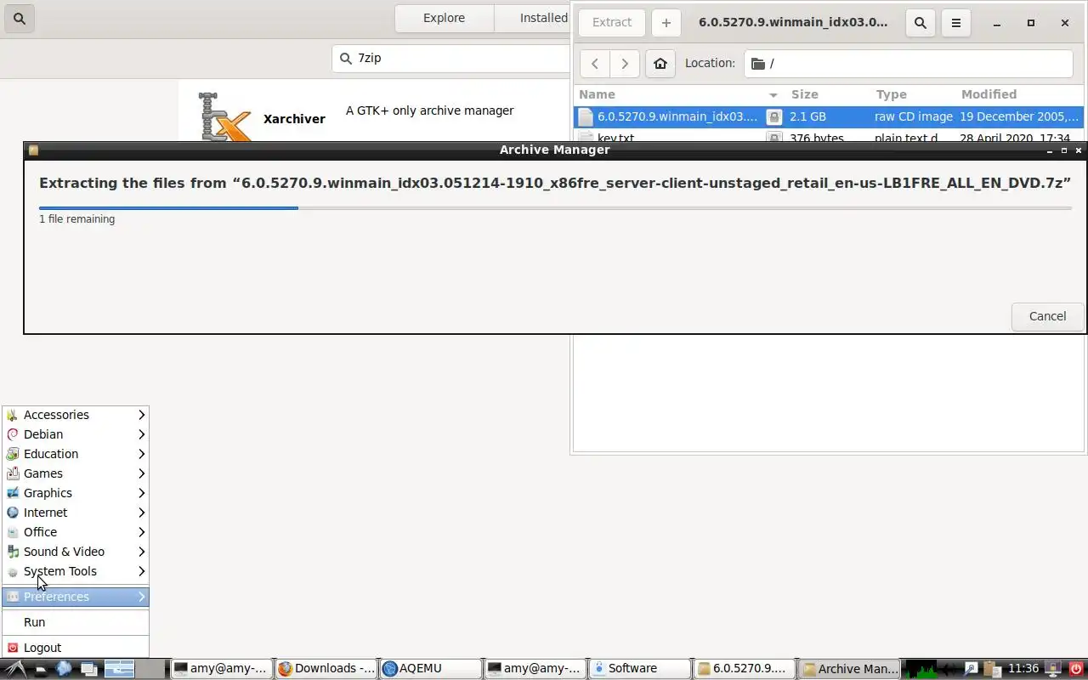The height and width of the screenshot is (680, 1088).
Task: Click lock icon on 2.1 GB file row
Action: click(773, 116)
